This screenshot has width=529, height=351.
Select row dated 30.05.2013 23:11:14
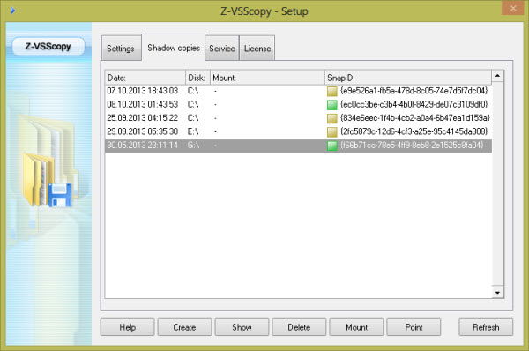298,146
